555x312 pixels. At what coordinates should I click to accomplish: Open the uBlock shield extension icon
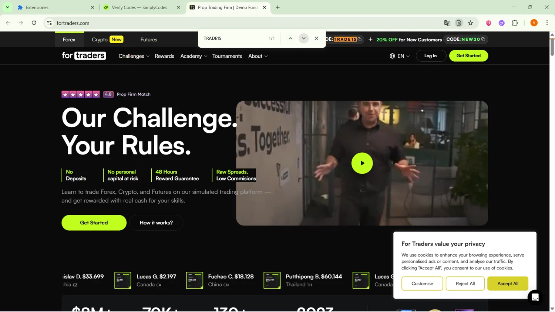pos(489,23)
